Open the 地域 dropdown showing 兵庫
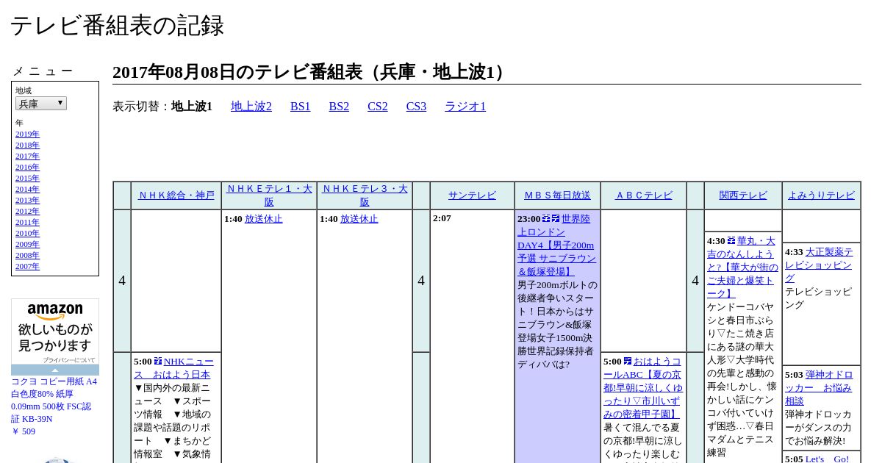The width and height of the screenshot is (882, 463). [x=41, y=104]
